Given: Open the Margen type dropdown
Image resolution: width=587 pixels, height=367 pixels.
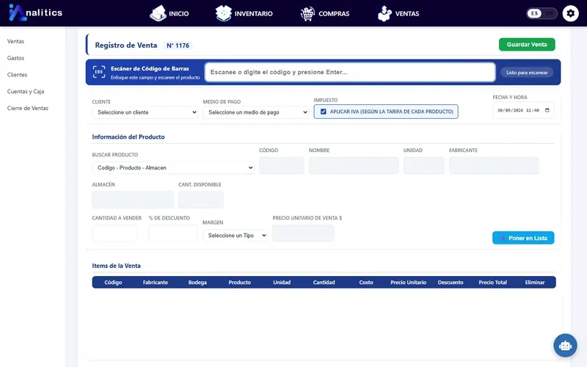Looking at the screenshot, I should [235, 236].
